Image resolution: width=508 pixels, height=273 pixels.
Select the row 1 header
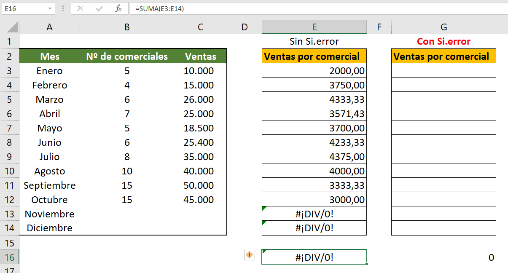point(10,42)
